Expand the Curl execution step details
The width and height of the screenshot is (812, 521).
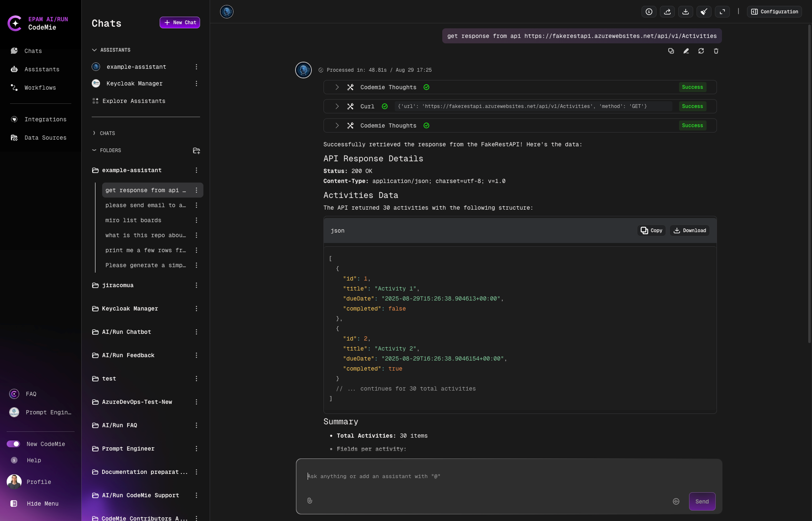coord(337,106)
